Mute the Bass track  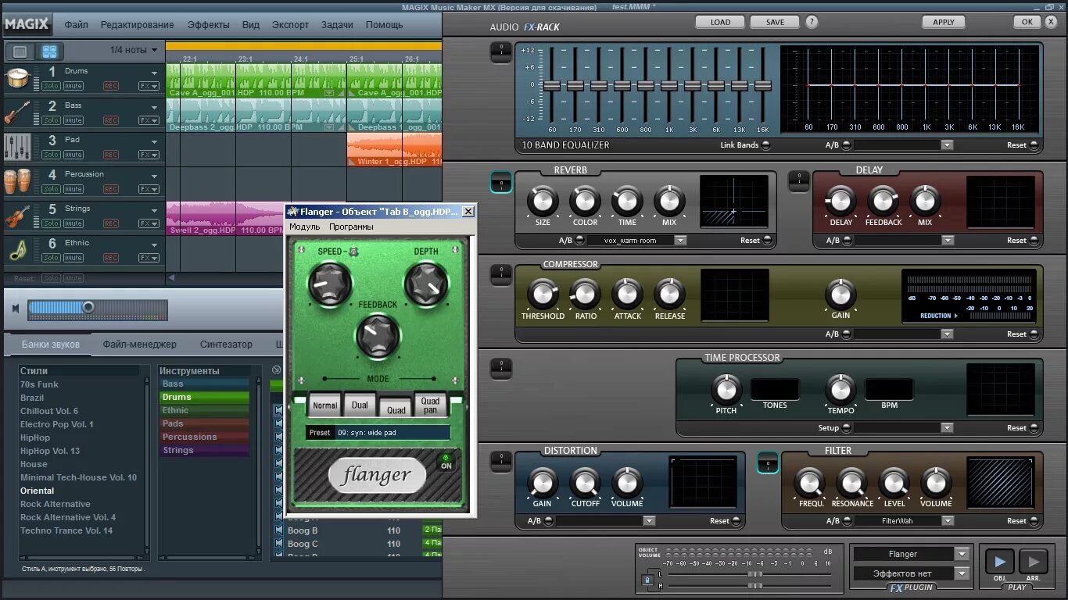pos(73,120)
